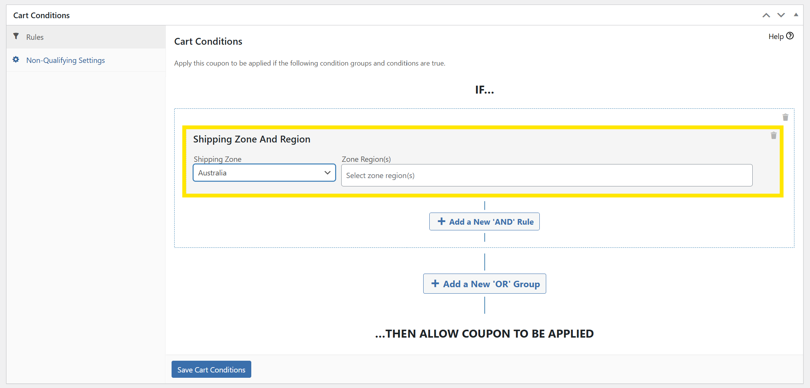The image size is (810, 388).
Task: Move Cart Conditions panel up
Action: tap(766, 15)
